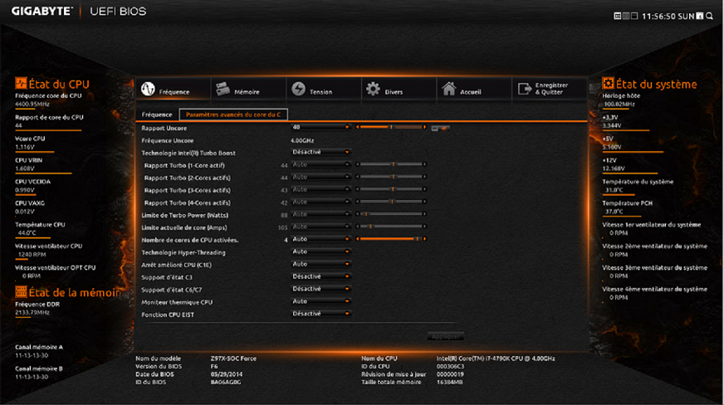Click right arrow of Rapport Turbo 4-Cores slider

pos(424,202)
